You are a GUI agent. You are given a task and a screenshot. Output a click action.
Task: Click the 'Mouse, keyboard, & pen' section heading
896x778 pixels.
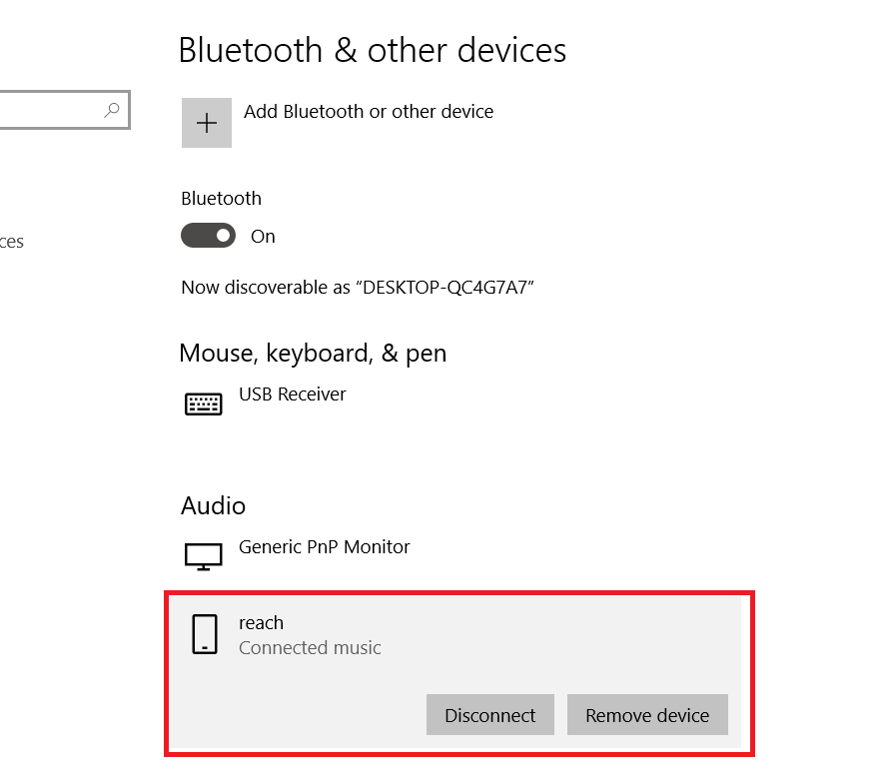[313, 354]
